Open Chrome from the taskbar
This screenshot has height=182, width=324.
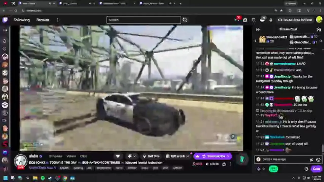(x=65, y=178)
